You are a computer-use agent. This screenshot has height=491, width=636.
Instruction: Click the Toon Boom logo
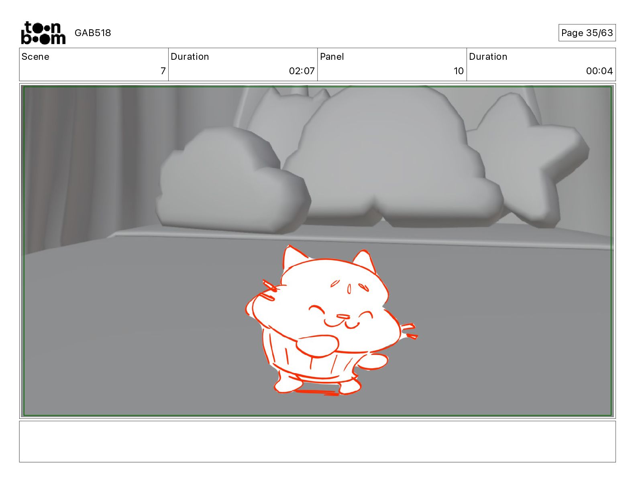[43, 33]
